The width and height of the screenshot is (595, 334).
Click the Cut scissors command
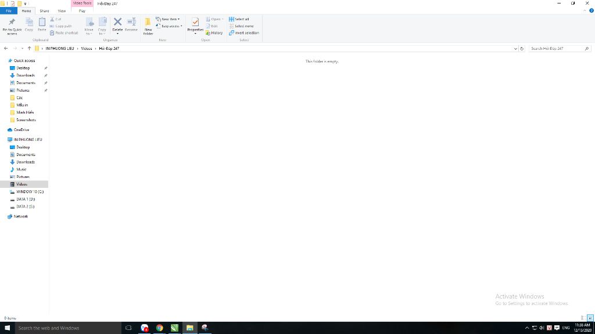coord(56,19)
